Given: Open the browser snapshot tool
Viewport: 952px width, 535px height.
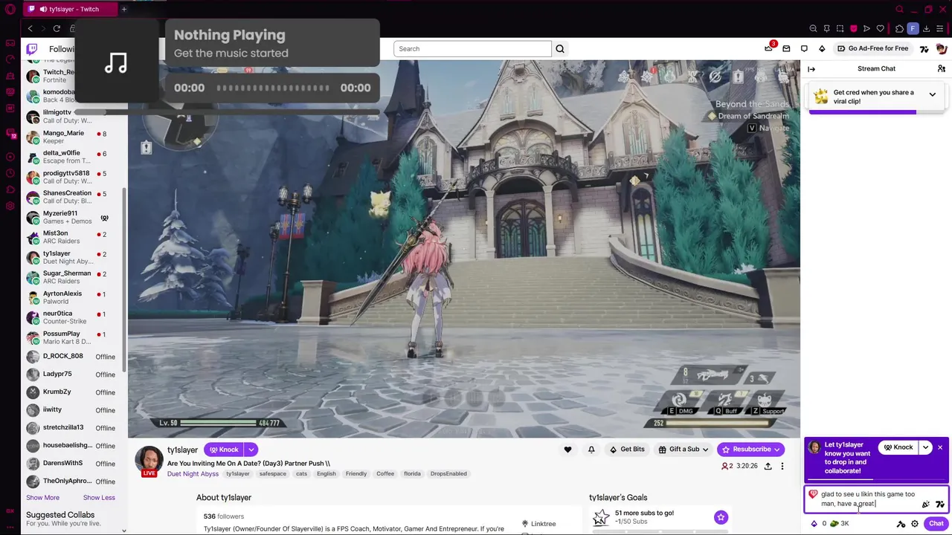Looking at the screenshot, I should coord(840,28).
